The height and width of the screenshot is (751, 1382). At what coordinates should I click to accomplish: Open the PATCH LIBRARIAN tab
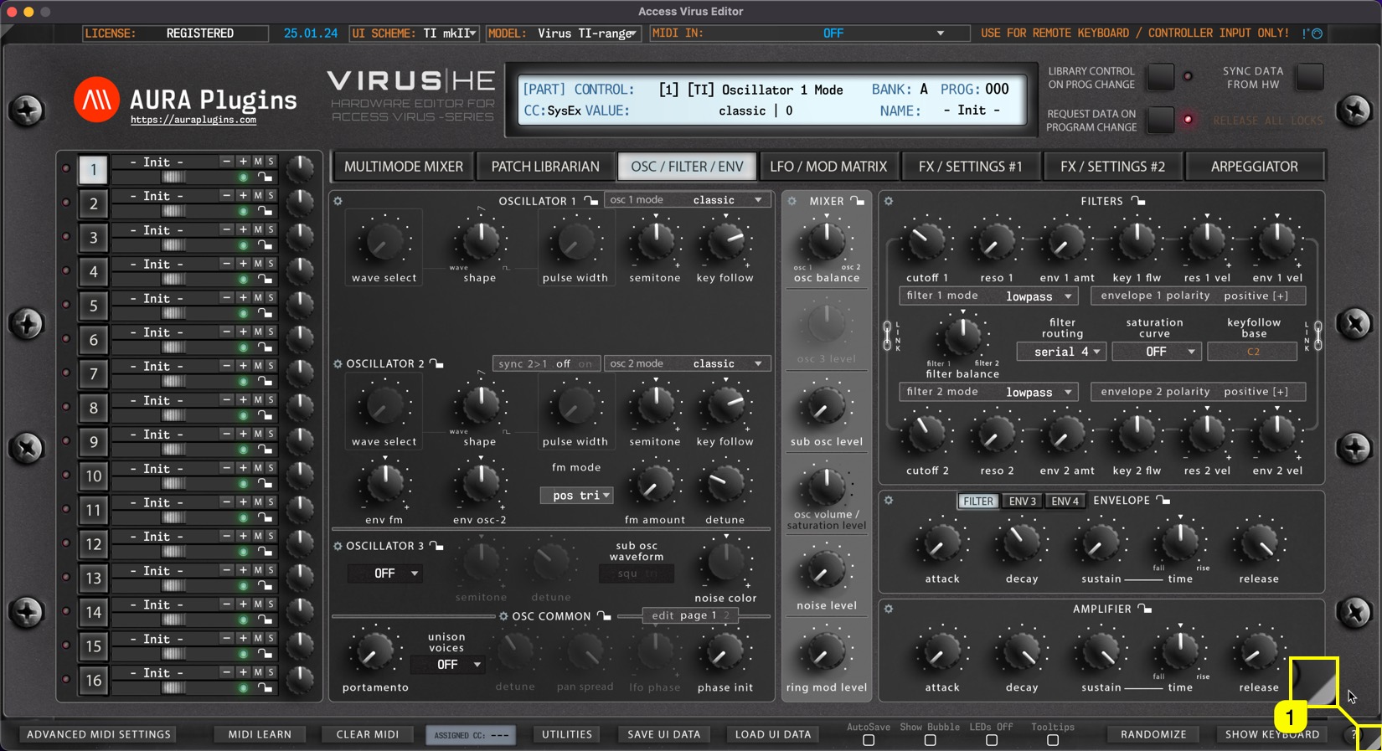[x=545, y=167]
